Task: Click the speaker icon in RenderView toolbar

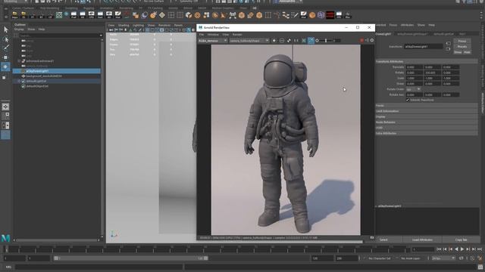Action: [367, 40]
